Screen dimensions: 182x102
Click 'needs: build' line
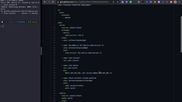click(67, 98)
